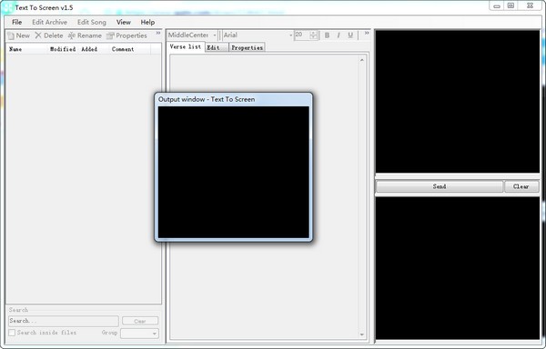The height and width of the screenshot is (349, 546).
Task: Toggle Underline formatting
Action: (350, 35)
